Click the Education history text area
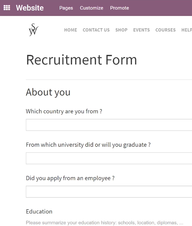Viewport: 192px width, 226px height. (x=109, y=222)
